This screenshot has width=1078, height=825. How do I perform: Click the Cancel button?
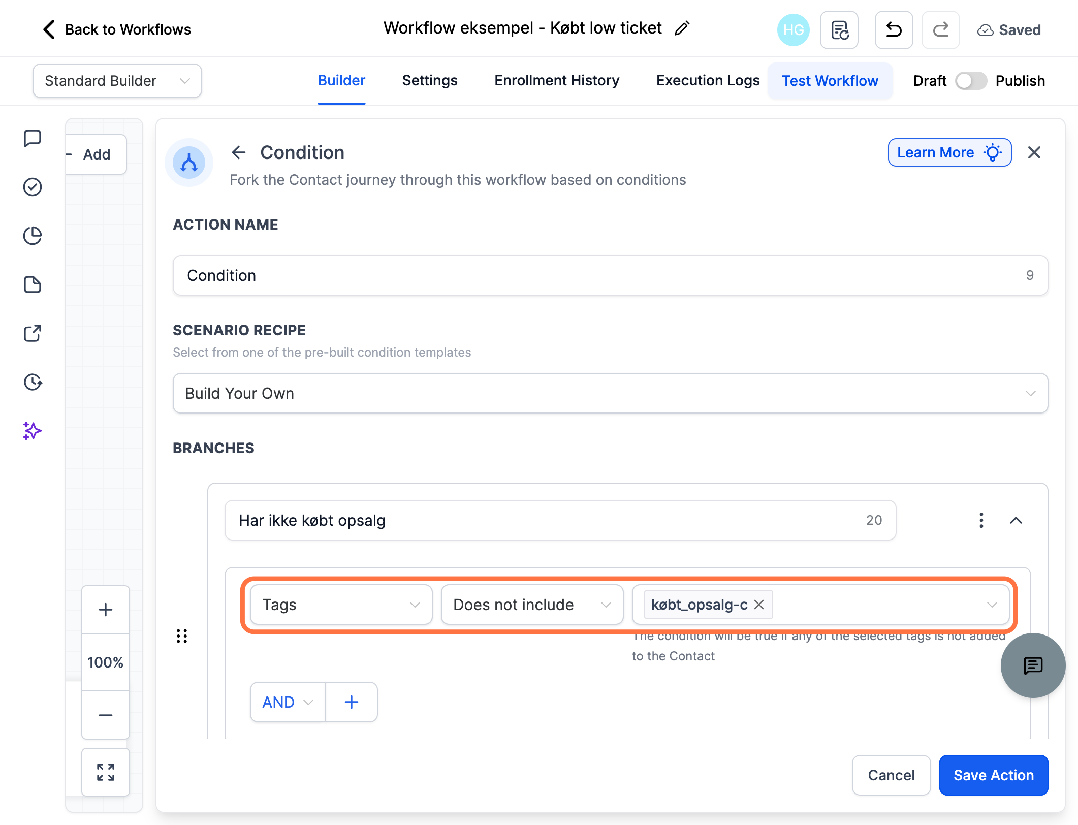click(x=891, y=775)
